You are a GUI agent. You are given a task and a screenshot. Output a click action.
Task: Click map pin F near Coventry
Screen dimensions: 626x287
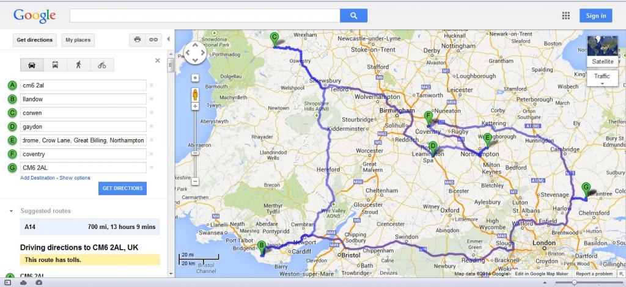(x=429, y=119)
